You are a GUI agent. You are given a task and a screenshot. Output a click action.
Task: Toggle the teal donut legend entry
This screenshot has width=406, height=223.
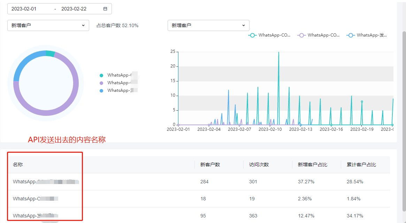click(118, 75)
